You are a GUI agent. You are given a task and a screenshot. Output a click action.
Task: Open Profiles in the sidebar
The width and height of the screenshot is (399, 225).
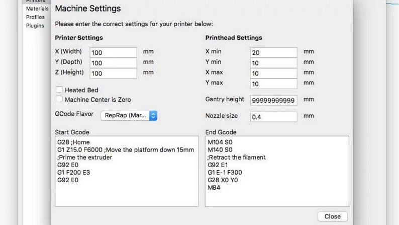pos(35,17)
